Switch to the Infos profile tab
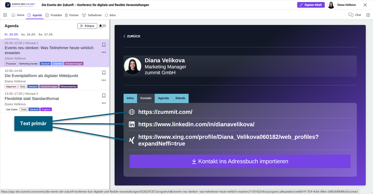The image size is (373, 194). (x=130, y=98)
